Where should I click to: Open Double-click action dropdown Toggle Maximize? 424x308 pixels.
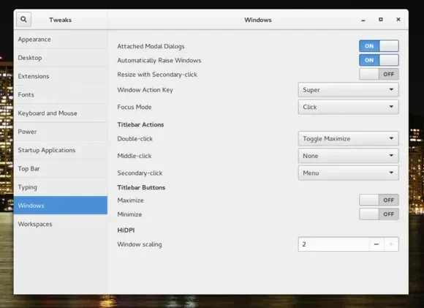tap(348, 138)
